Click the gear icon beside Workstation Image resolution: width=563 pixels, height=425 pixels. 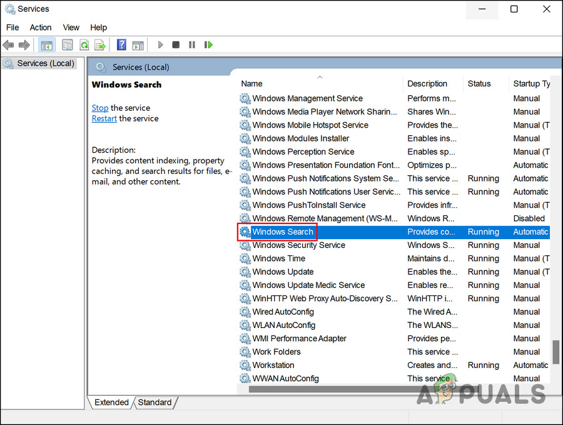click(245, 366)
